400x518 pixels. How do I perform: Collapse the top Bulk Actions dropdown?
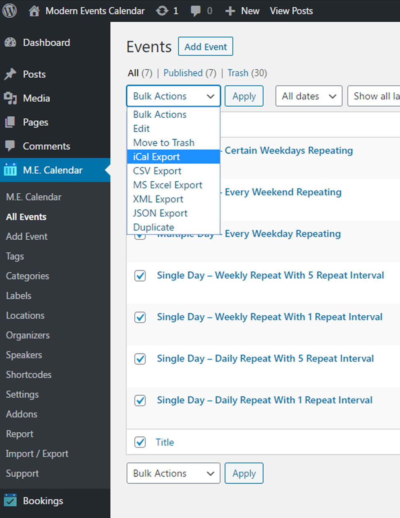tap(173, 96)
